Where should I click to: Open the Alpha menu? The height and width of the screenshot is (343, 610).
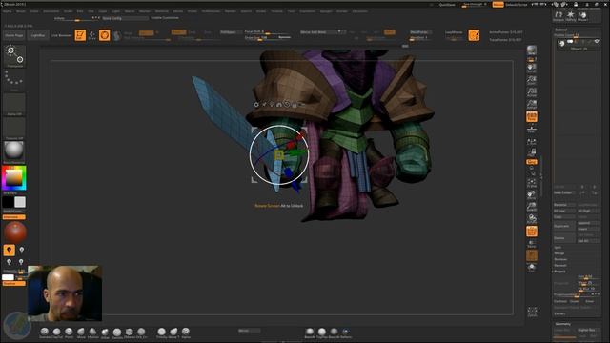(x=7, y=11)
